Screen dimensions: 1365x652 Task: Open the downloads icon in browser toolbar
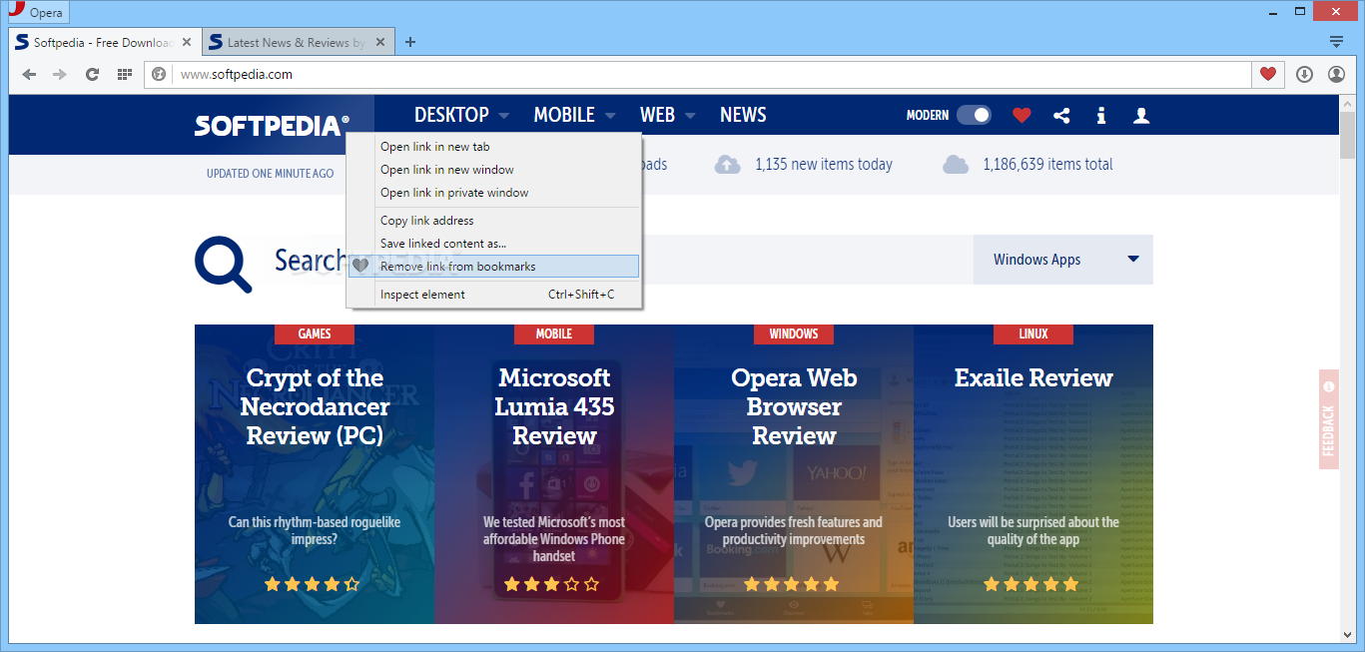(x=1304, y=74)
